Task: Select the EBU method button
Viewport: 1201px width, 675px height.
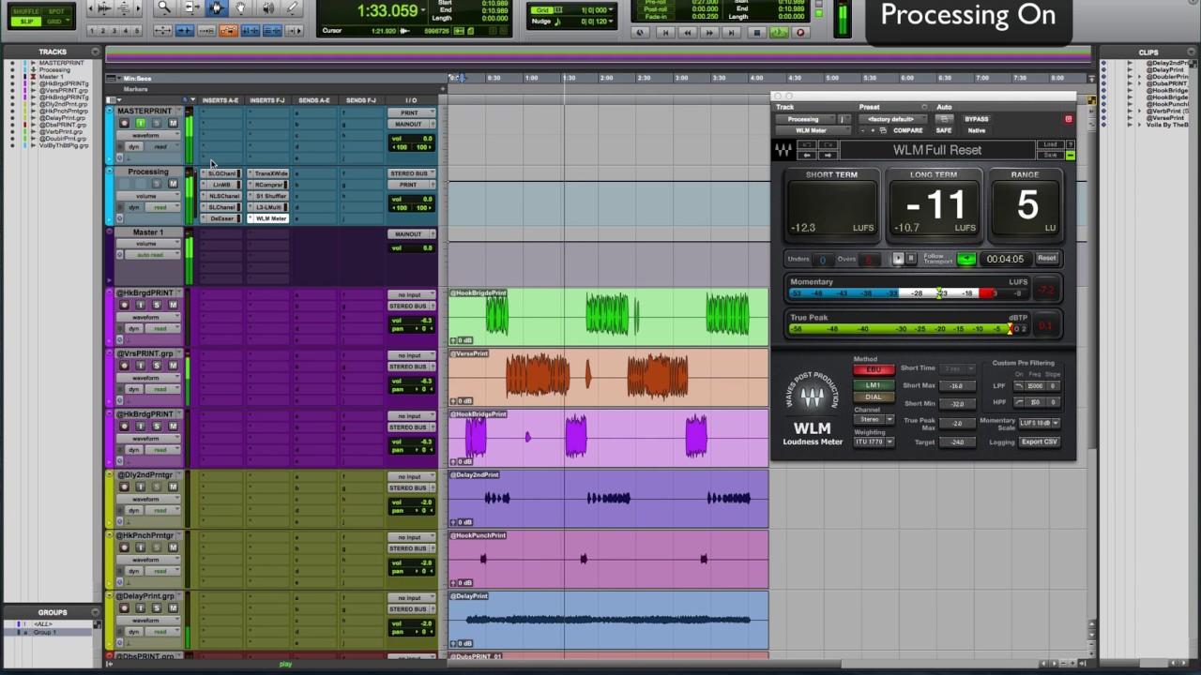Action: tap(874, 369)
